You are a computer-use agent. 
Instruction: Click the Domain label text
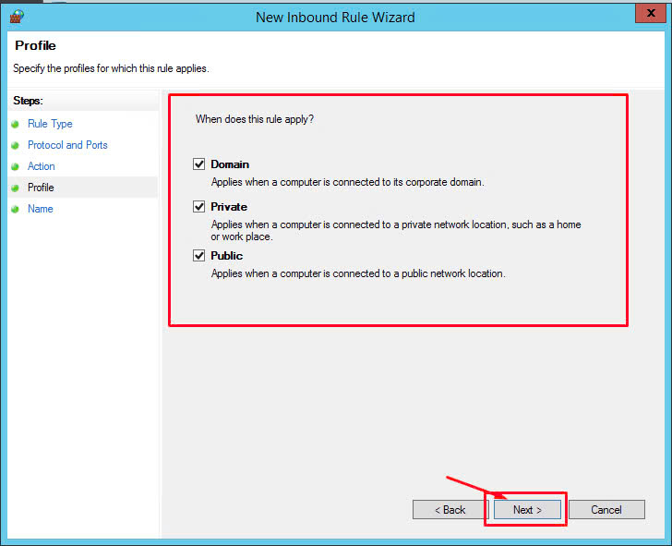click(x=230, y=164)
